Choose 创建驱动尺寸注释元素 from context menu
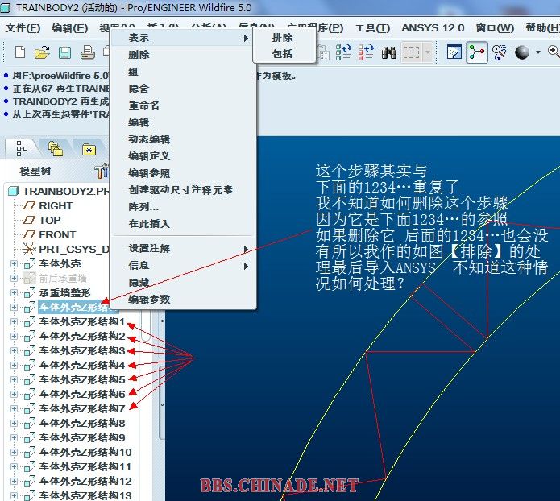This screenshot has height=501, width=560. (x=183, y=190)
